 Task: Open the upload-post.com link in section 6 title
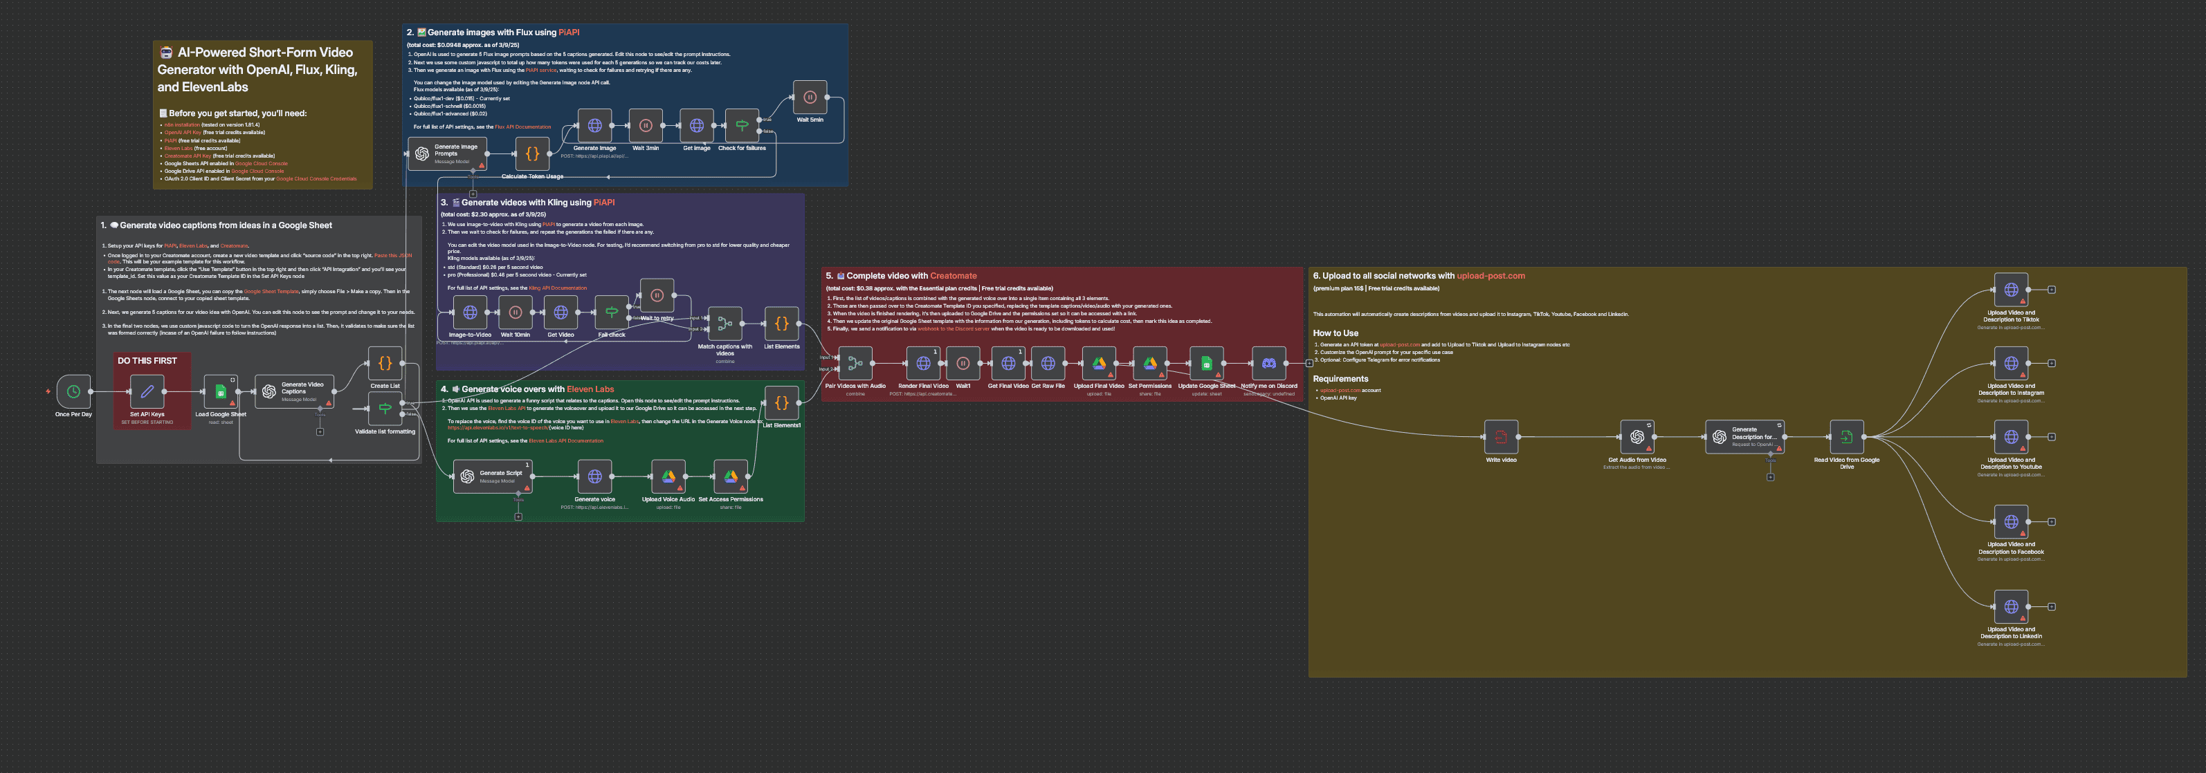tap(1490, 276)
